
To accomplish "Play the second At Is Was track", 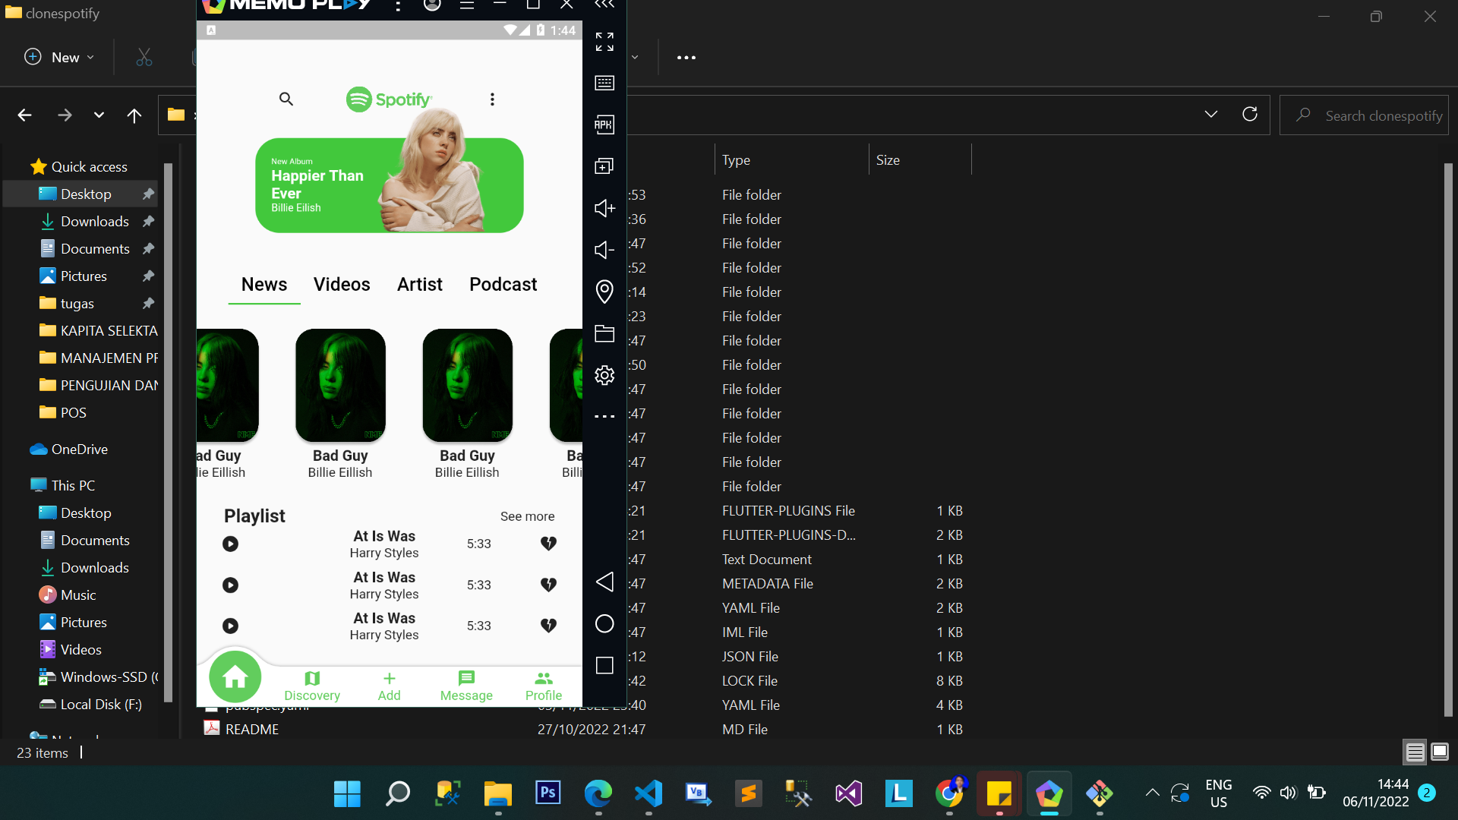I will [x=230, y=585].
